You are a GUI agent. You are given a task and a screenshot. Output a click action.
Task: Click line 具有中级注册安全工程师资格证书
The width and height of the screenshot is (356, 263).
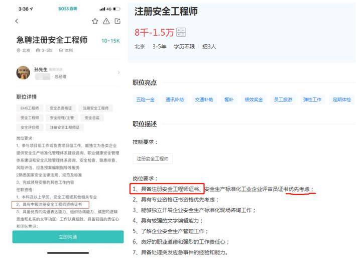pos(49,204)
